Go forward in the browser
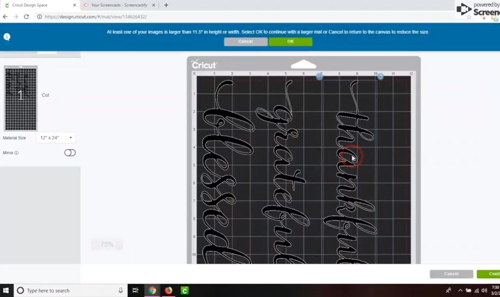Image resolution: width=500 pixels, height=297 pixels. click(15, 17)
